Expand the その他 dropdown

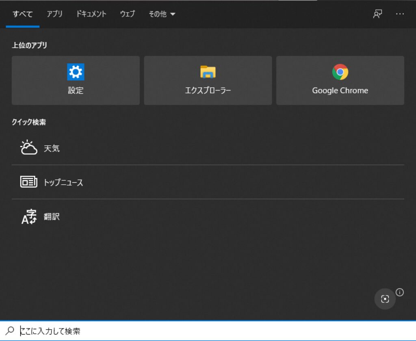[162, 14]
